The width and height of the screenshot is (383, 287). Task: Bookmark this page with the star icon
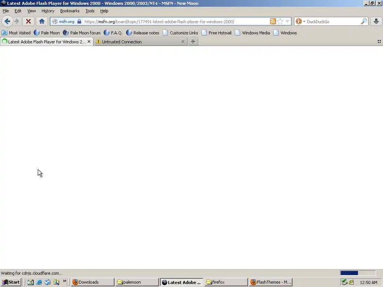(x=281, y=21)
